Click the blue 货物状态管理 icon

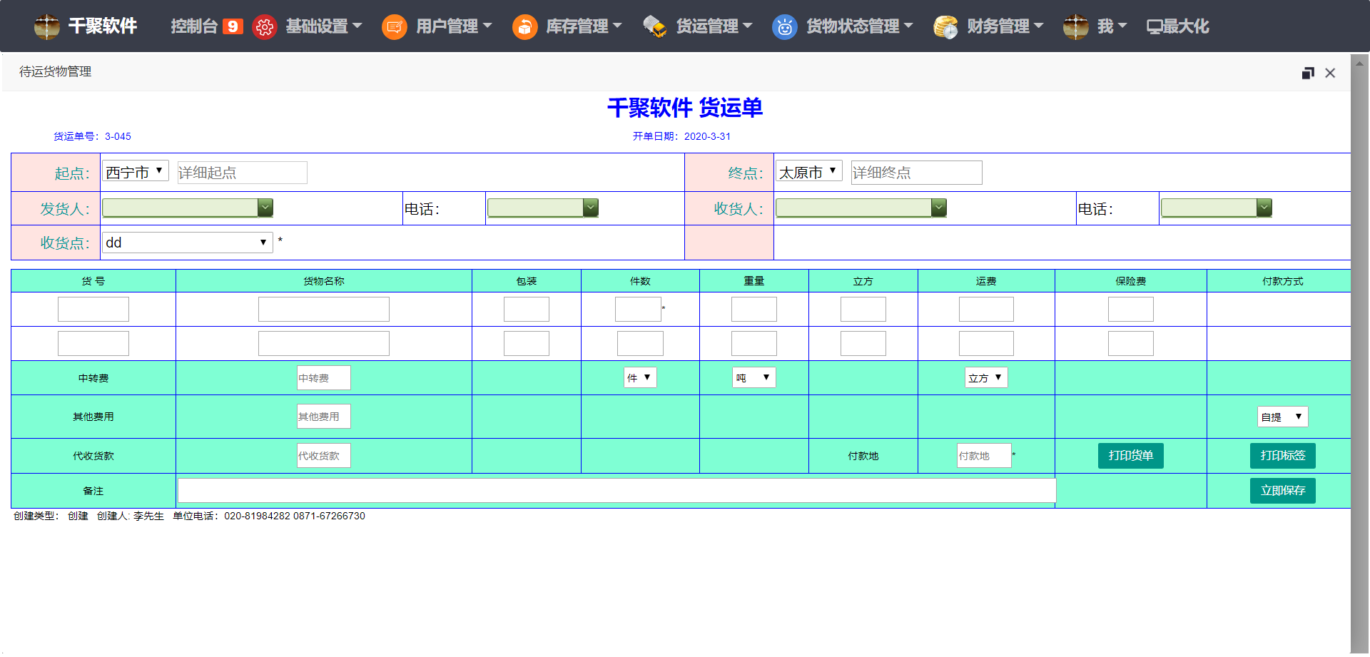coord(784,27)
